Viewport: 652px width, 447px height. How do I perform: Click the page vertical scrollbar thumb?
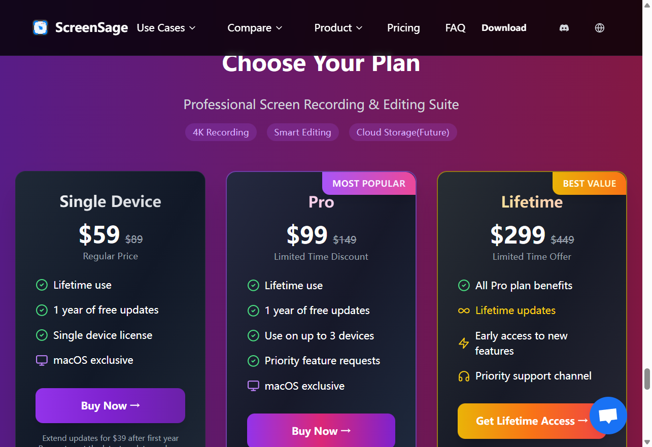647,379
